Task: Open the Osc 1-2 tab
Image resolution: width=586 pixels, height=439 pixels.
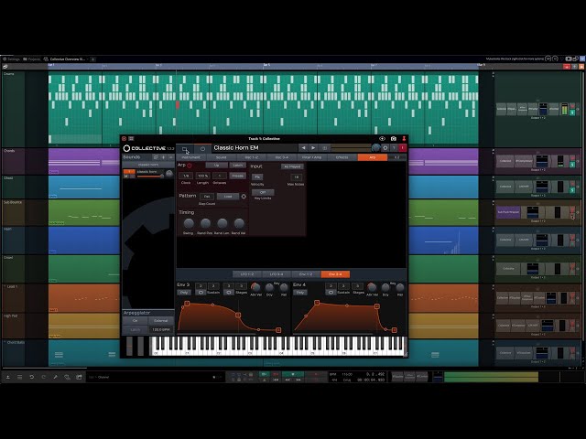Action: point(251,157)
